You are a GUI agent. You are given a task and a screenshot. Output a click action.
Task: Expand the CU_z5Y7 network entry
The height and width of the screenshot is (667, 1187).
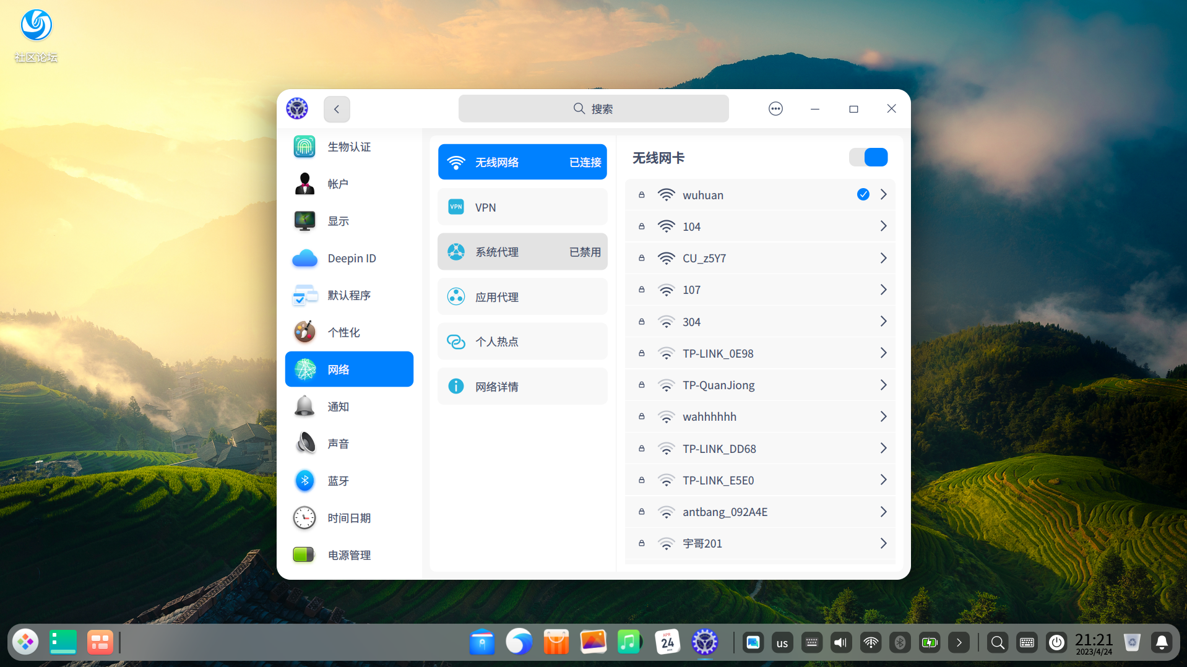(883, 258)
